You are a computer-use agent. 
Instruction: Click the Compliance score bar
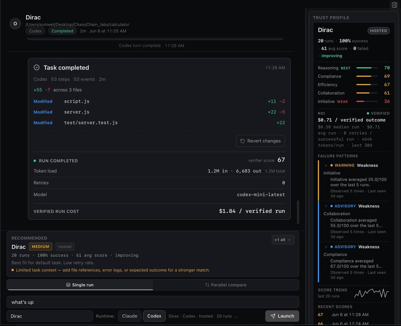pos(367,76)
